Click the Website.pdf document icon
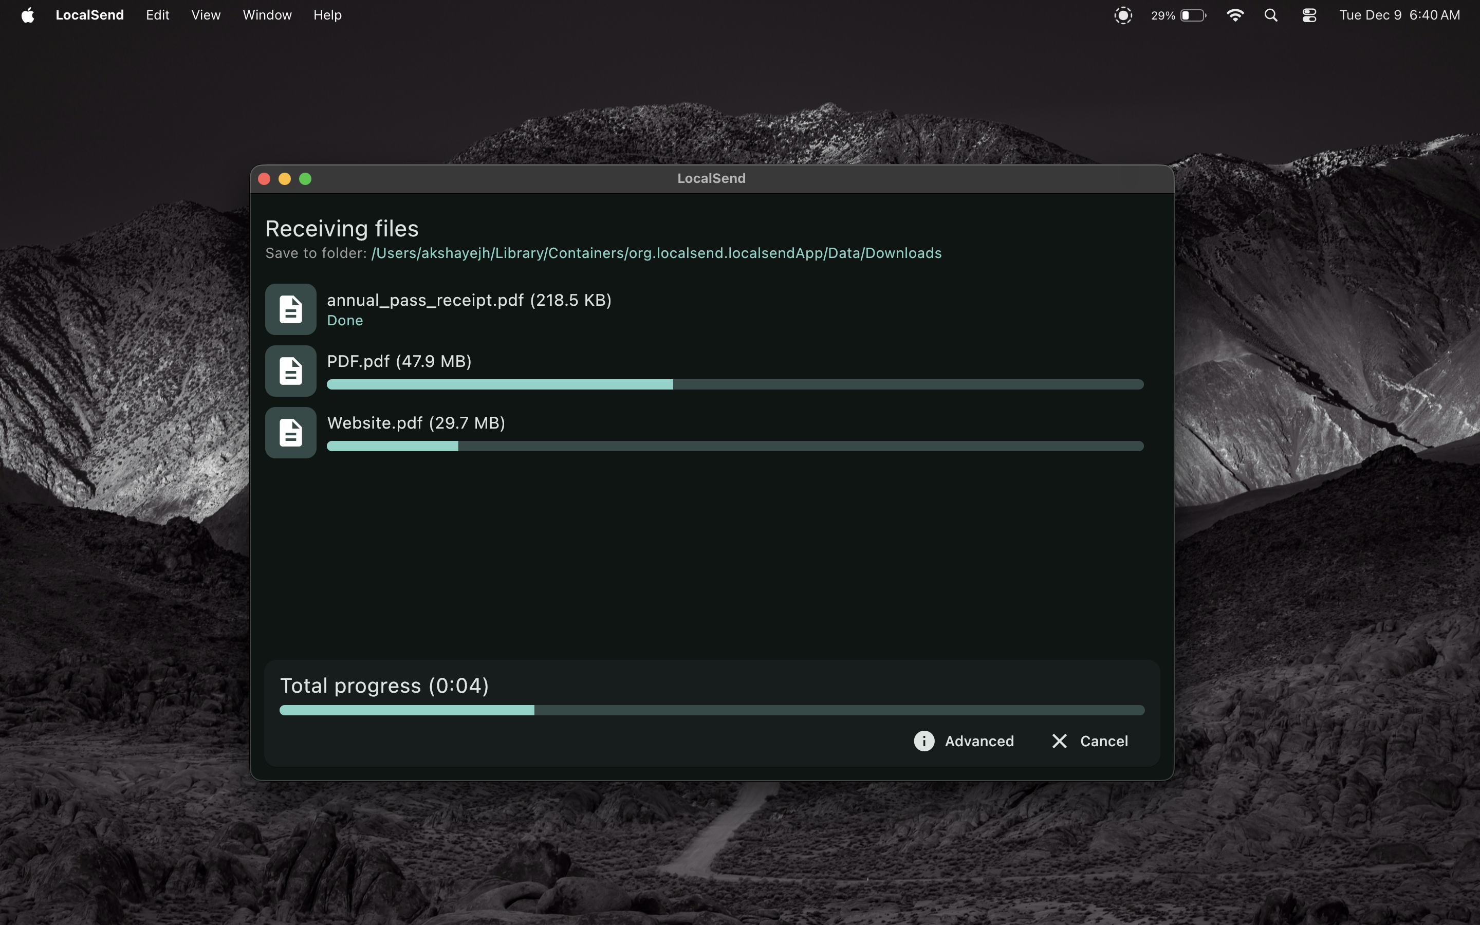The image size is (1480, 925). coord(290,433)
